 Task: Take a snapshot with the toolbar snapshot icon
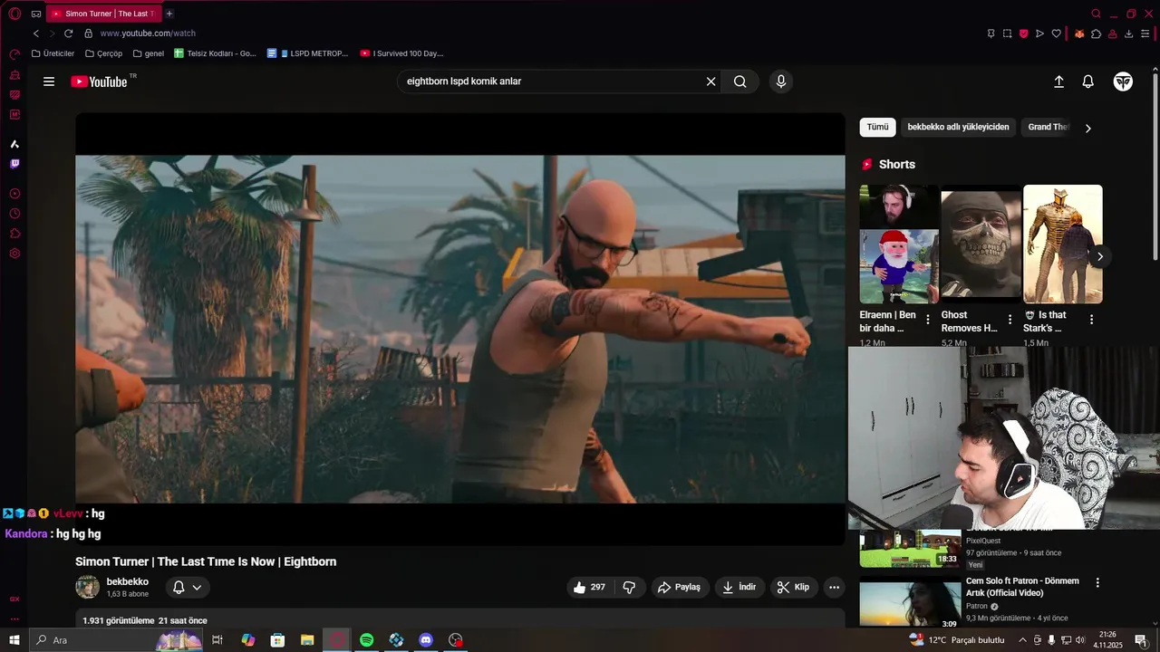[x=1007, y=34]
